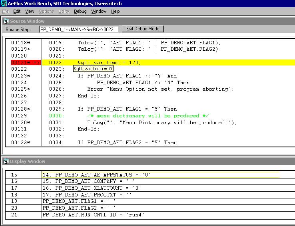Open the Window menu

99,11
